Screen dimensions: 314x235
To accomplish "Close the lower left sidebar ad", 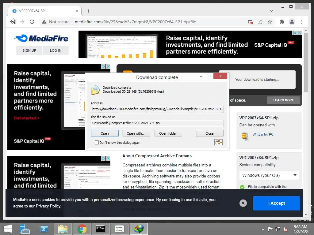I will 108,158.
